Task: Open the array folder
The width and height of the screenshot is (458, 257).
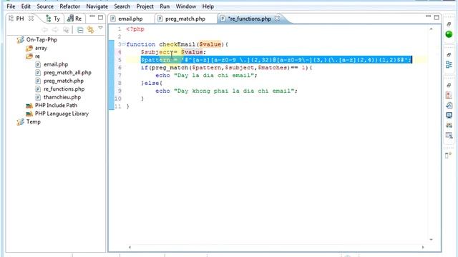Action: pos(41,48)
